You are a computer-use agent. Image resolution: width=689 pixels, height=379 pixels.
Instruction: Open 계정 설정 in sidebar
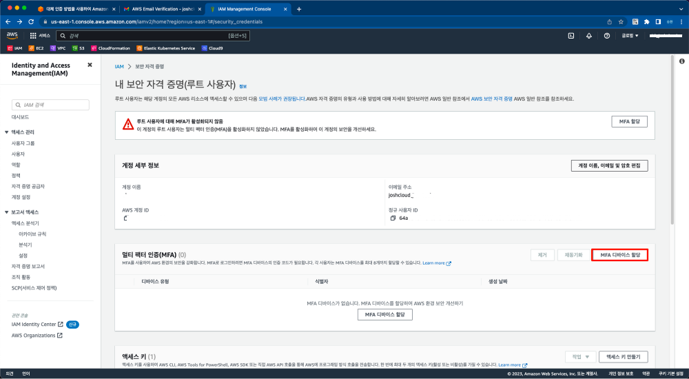tap(21, 197)
